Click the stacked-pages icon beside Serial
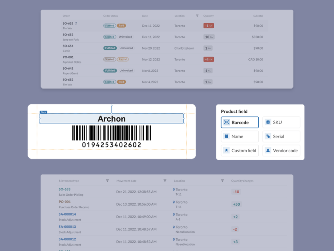Image resolution: width=334 pixels, height=251 pixels. [x=268, y=136]
